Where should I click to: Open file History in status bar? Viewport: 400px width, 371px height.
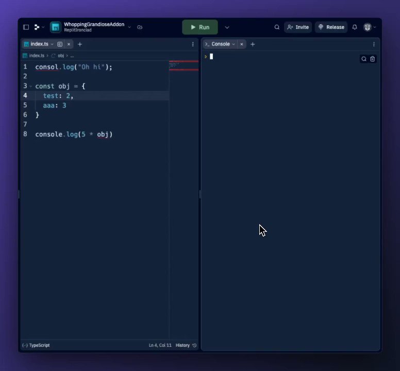click(182, 345)
